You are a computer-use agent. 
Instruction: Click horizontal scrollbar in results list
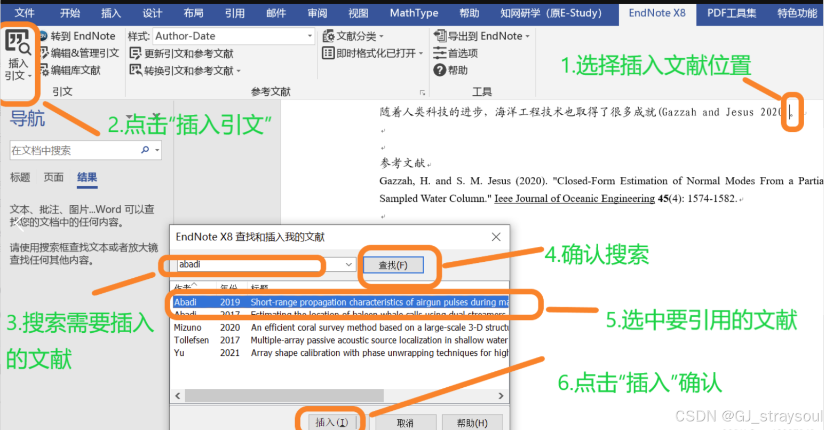(x=284, y=396)
